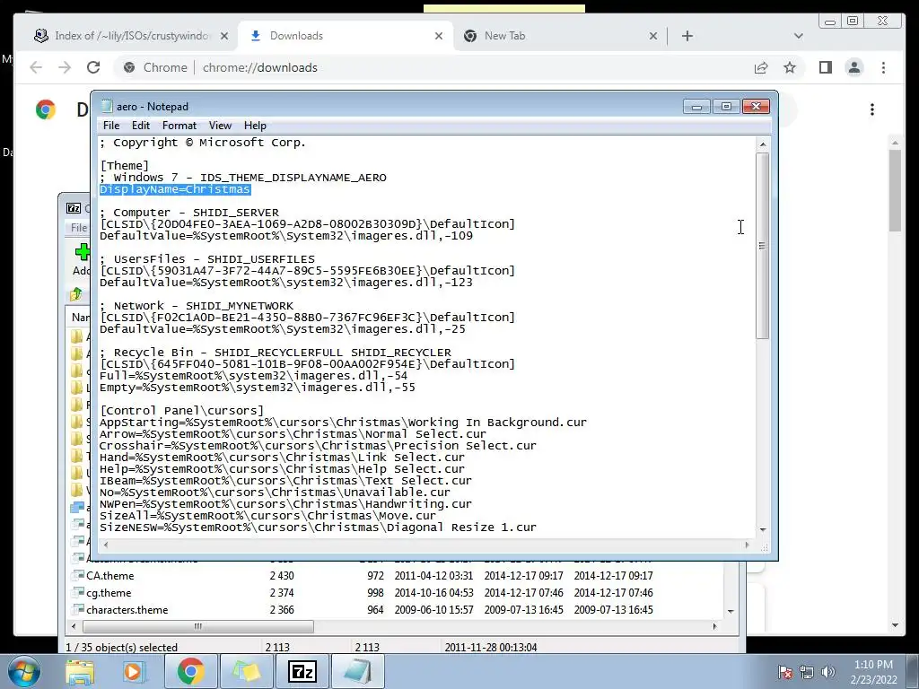The height and width of the screenshot is (689, 919).
Task: Open the Windows Start menu
Action: click(x=24, y=671)
